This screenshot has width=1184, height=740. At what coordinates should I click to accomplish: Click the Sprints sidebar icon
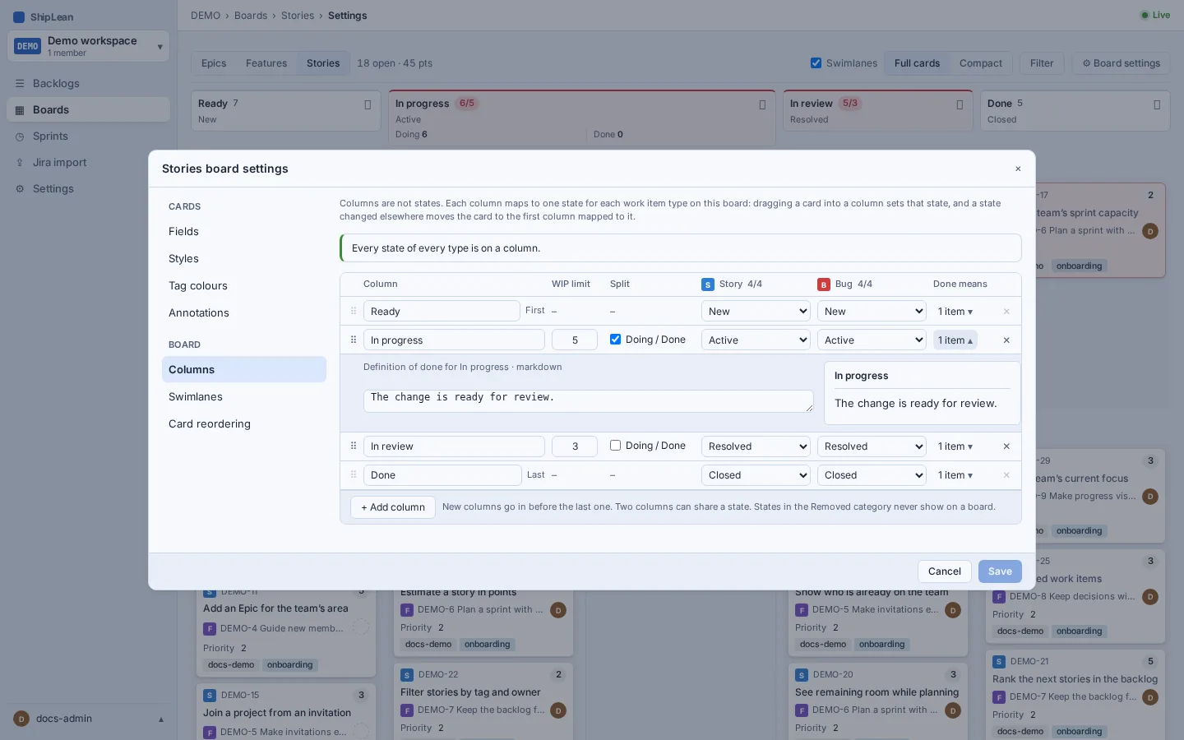20,136
